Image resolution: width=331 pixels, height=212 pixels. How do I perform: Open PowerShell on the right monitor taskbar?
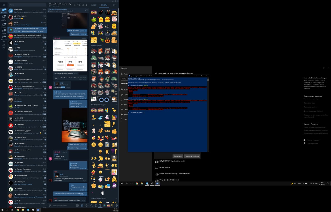(157, 183)
